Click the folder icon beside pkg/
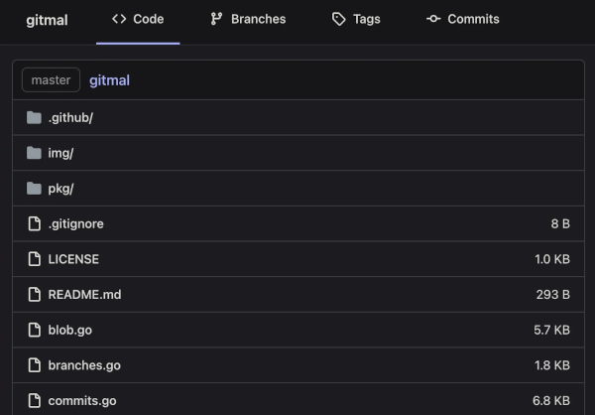The height and width of the screenshot is (415, 595). pos(35,189)
